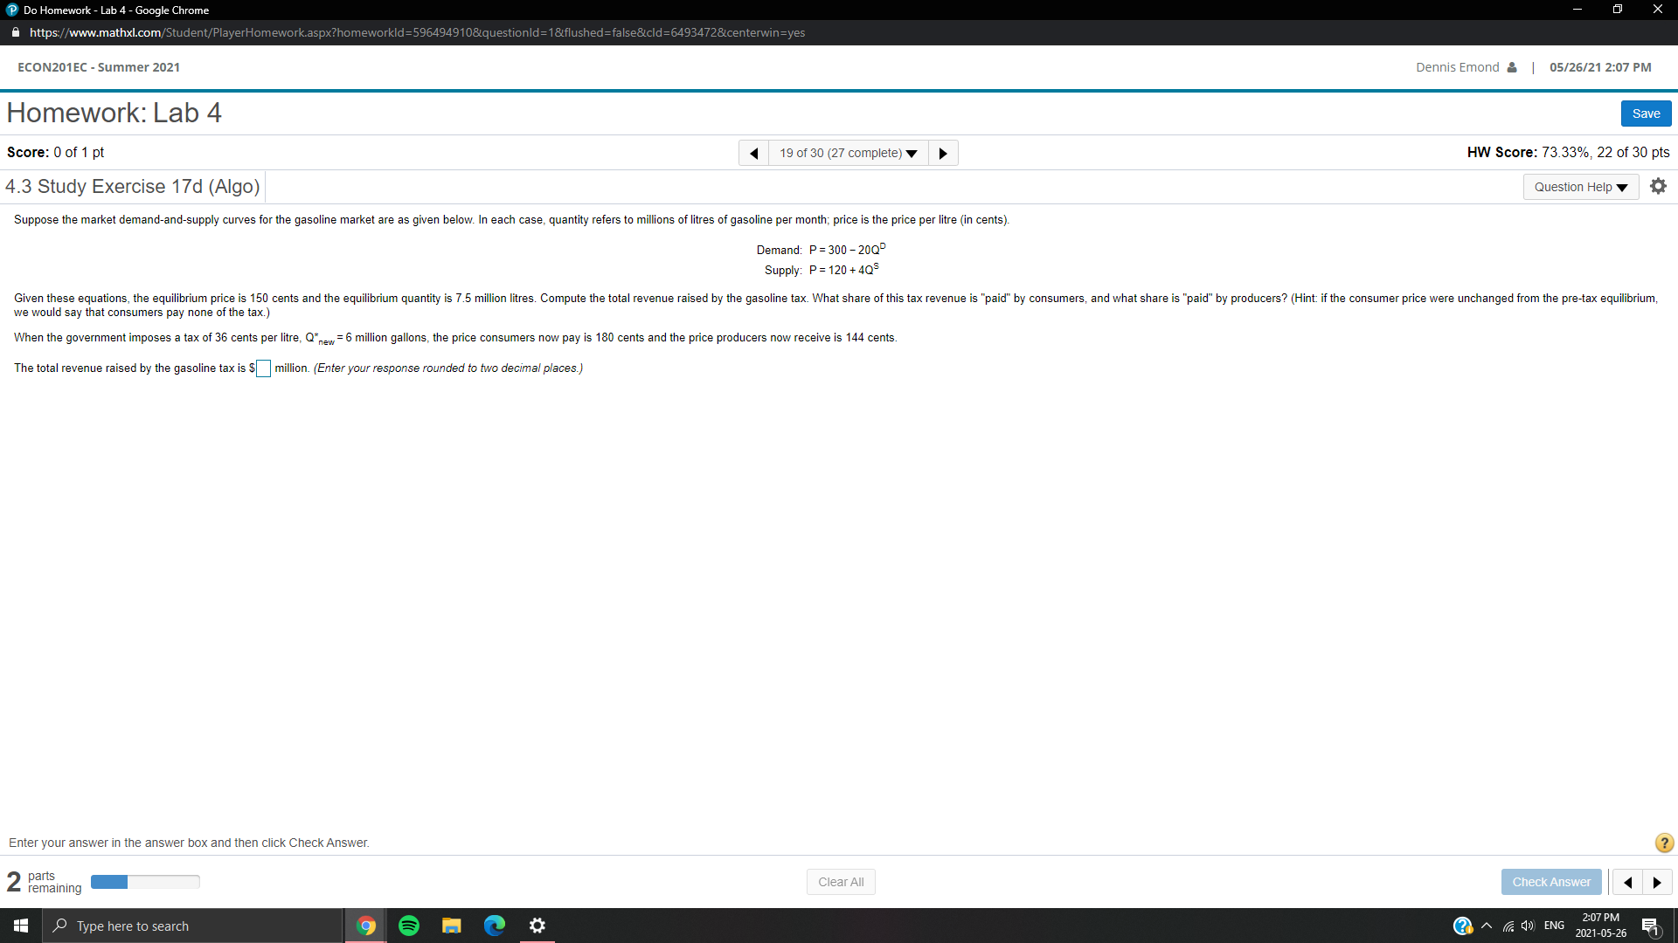This screenshot has height=943, width=1678.
Task: Click the answer input box for total revenue
Action: [x=262, y=368]
